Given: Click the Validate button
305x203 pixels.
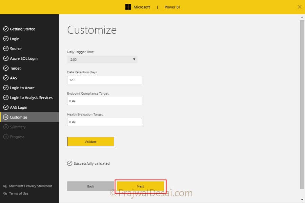Looking at the screenshot, I should click(90, 142).
